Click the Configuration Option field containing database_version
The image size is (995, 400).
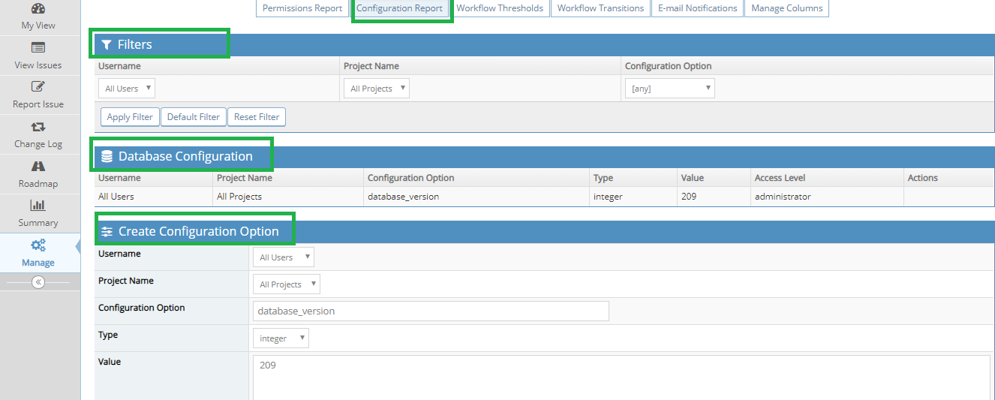(431, 311)
